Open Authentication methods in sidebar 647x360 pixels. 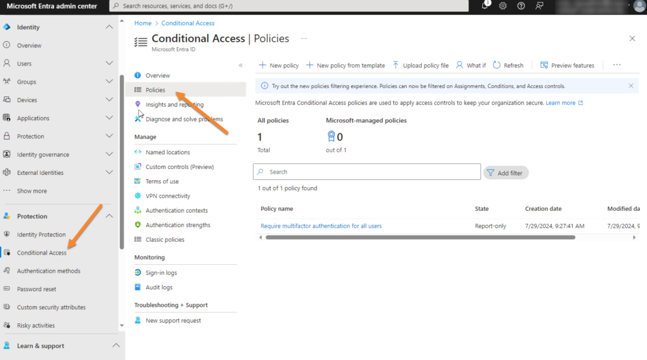[49, 271]
